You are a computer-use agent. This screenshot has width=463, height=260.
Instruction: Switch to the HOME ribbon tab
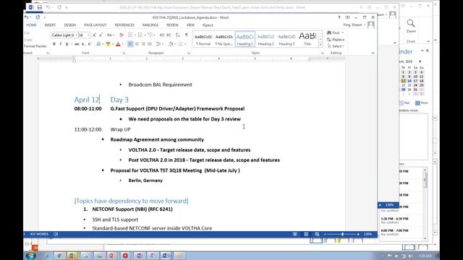pos(31,25)
